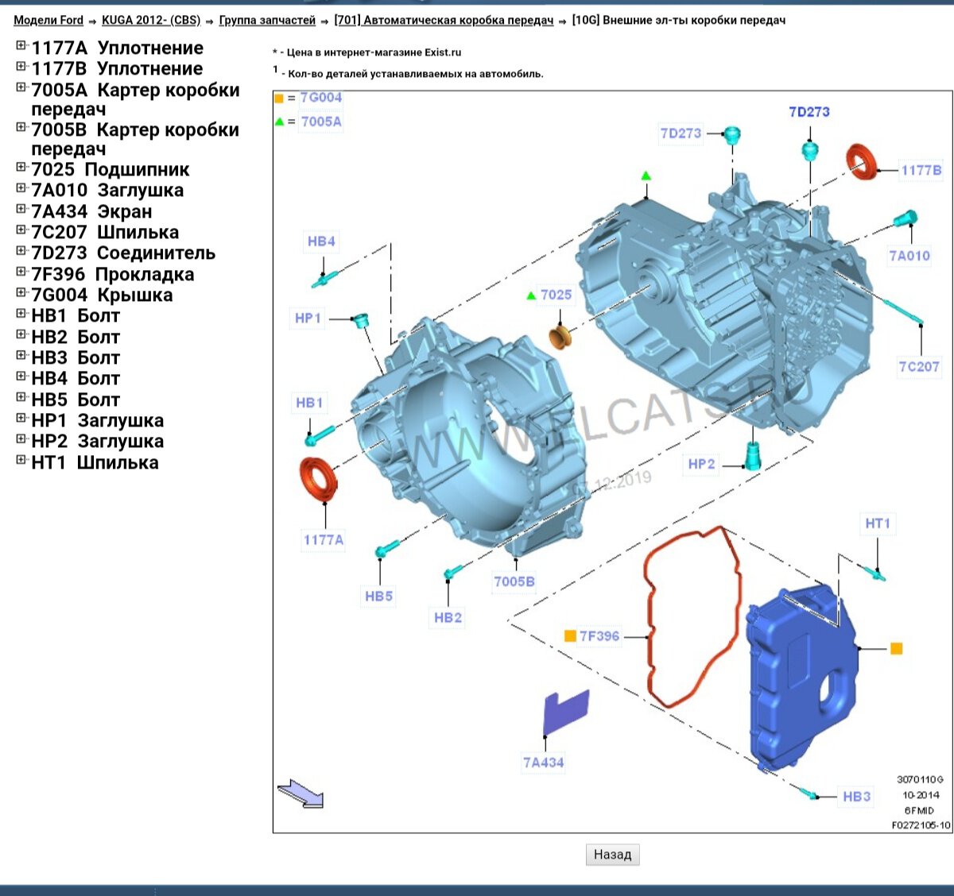Select the 7F396 gasket callout label

pyautogui.click(x=599, y=636)
